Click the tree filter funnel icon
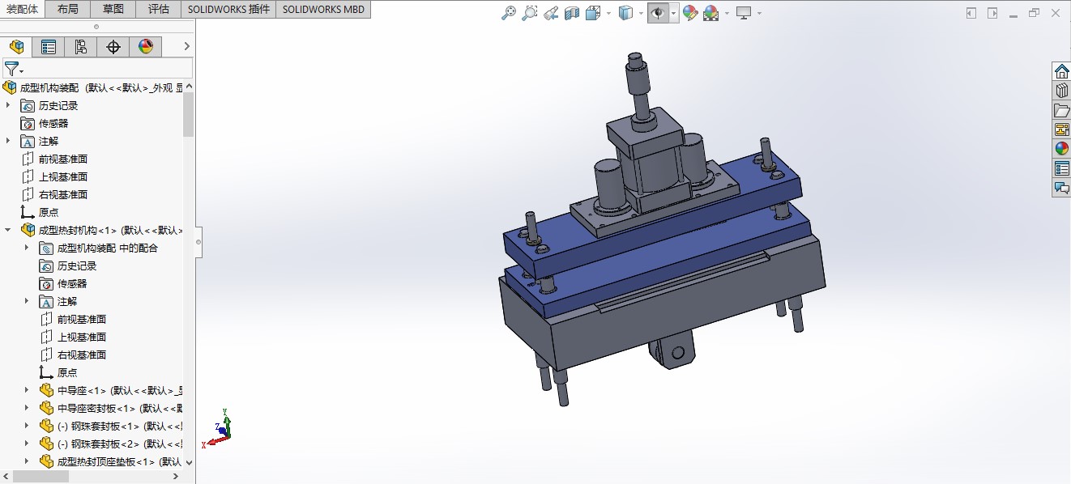The width and height of the screenshot is (1071, 484). click(x=11, y=69)
